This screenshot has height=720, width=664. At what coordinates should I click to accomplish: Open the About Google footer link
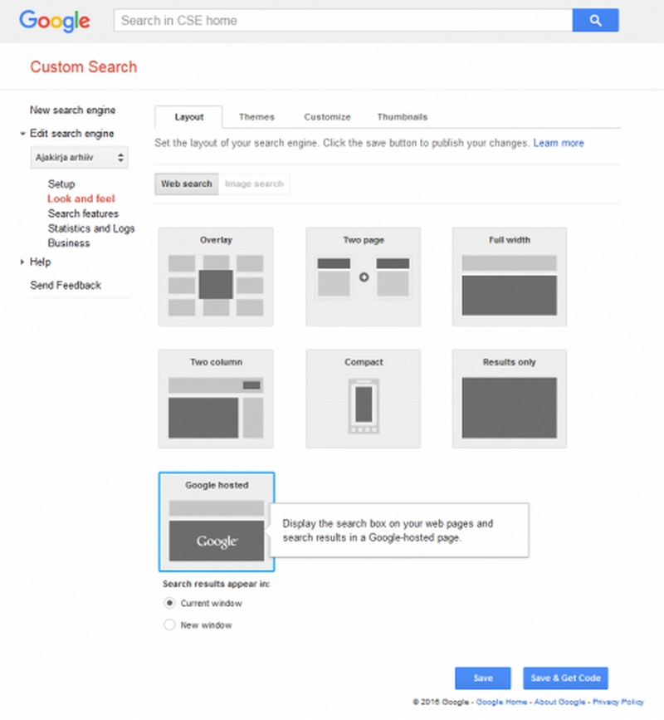pyautogui.click(x=559, y=702)
